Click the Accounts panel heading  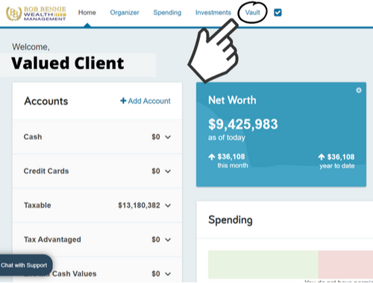(x=46, y=101)
